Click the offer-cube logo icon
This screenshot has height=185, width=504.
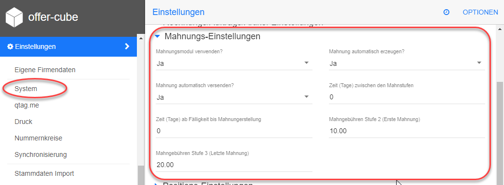[x=14, y=17]
